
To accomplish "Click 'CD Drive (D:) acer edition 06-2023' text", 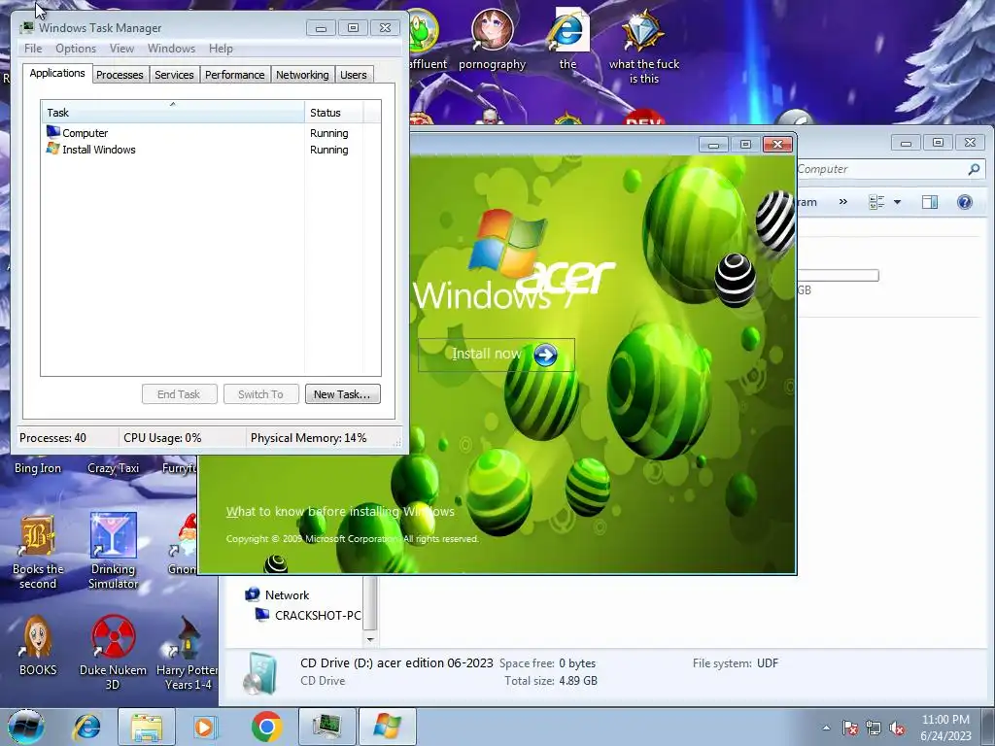I will coord(396,662).
